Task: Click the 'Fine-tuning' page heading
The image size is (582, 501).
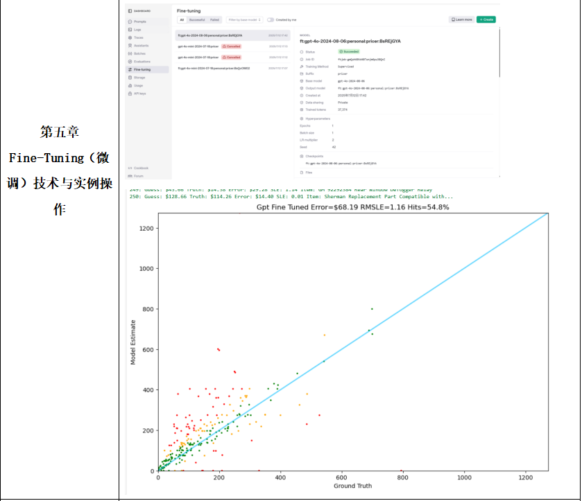Action: pyautogui.click(x=189, y=11)
